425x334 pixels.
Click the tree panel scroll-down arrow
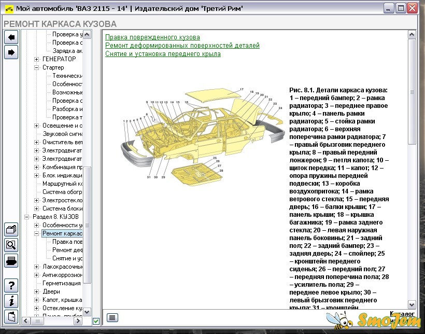point(87,312)
